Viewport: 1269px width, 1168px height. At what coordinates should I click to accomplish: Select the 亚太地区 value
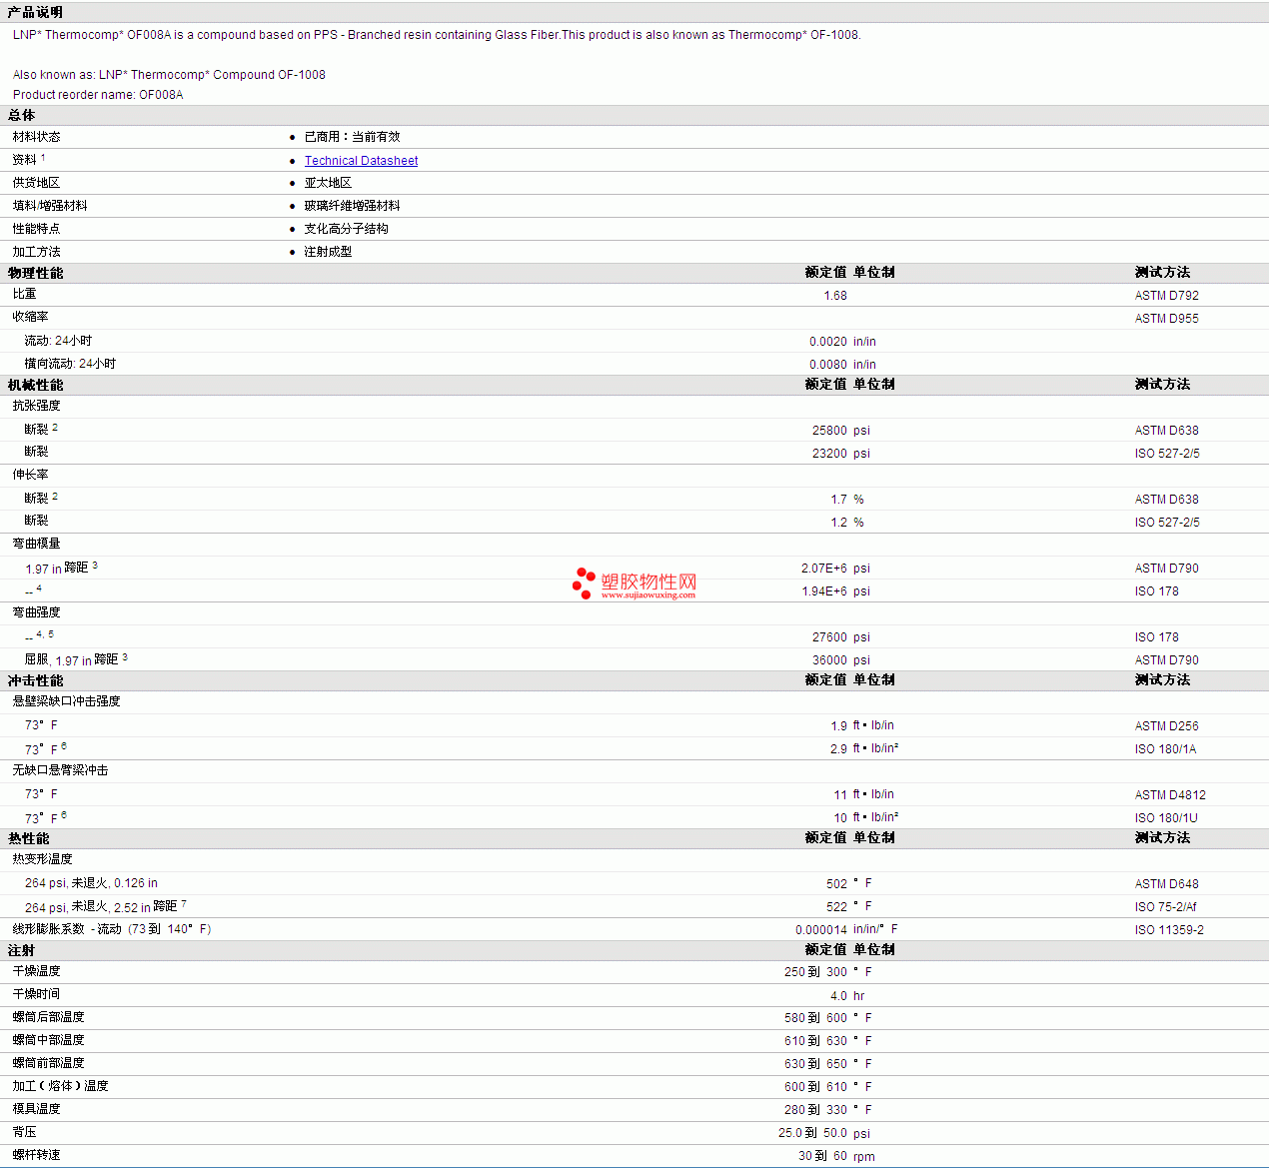[x=328, y=183]
